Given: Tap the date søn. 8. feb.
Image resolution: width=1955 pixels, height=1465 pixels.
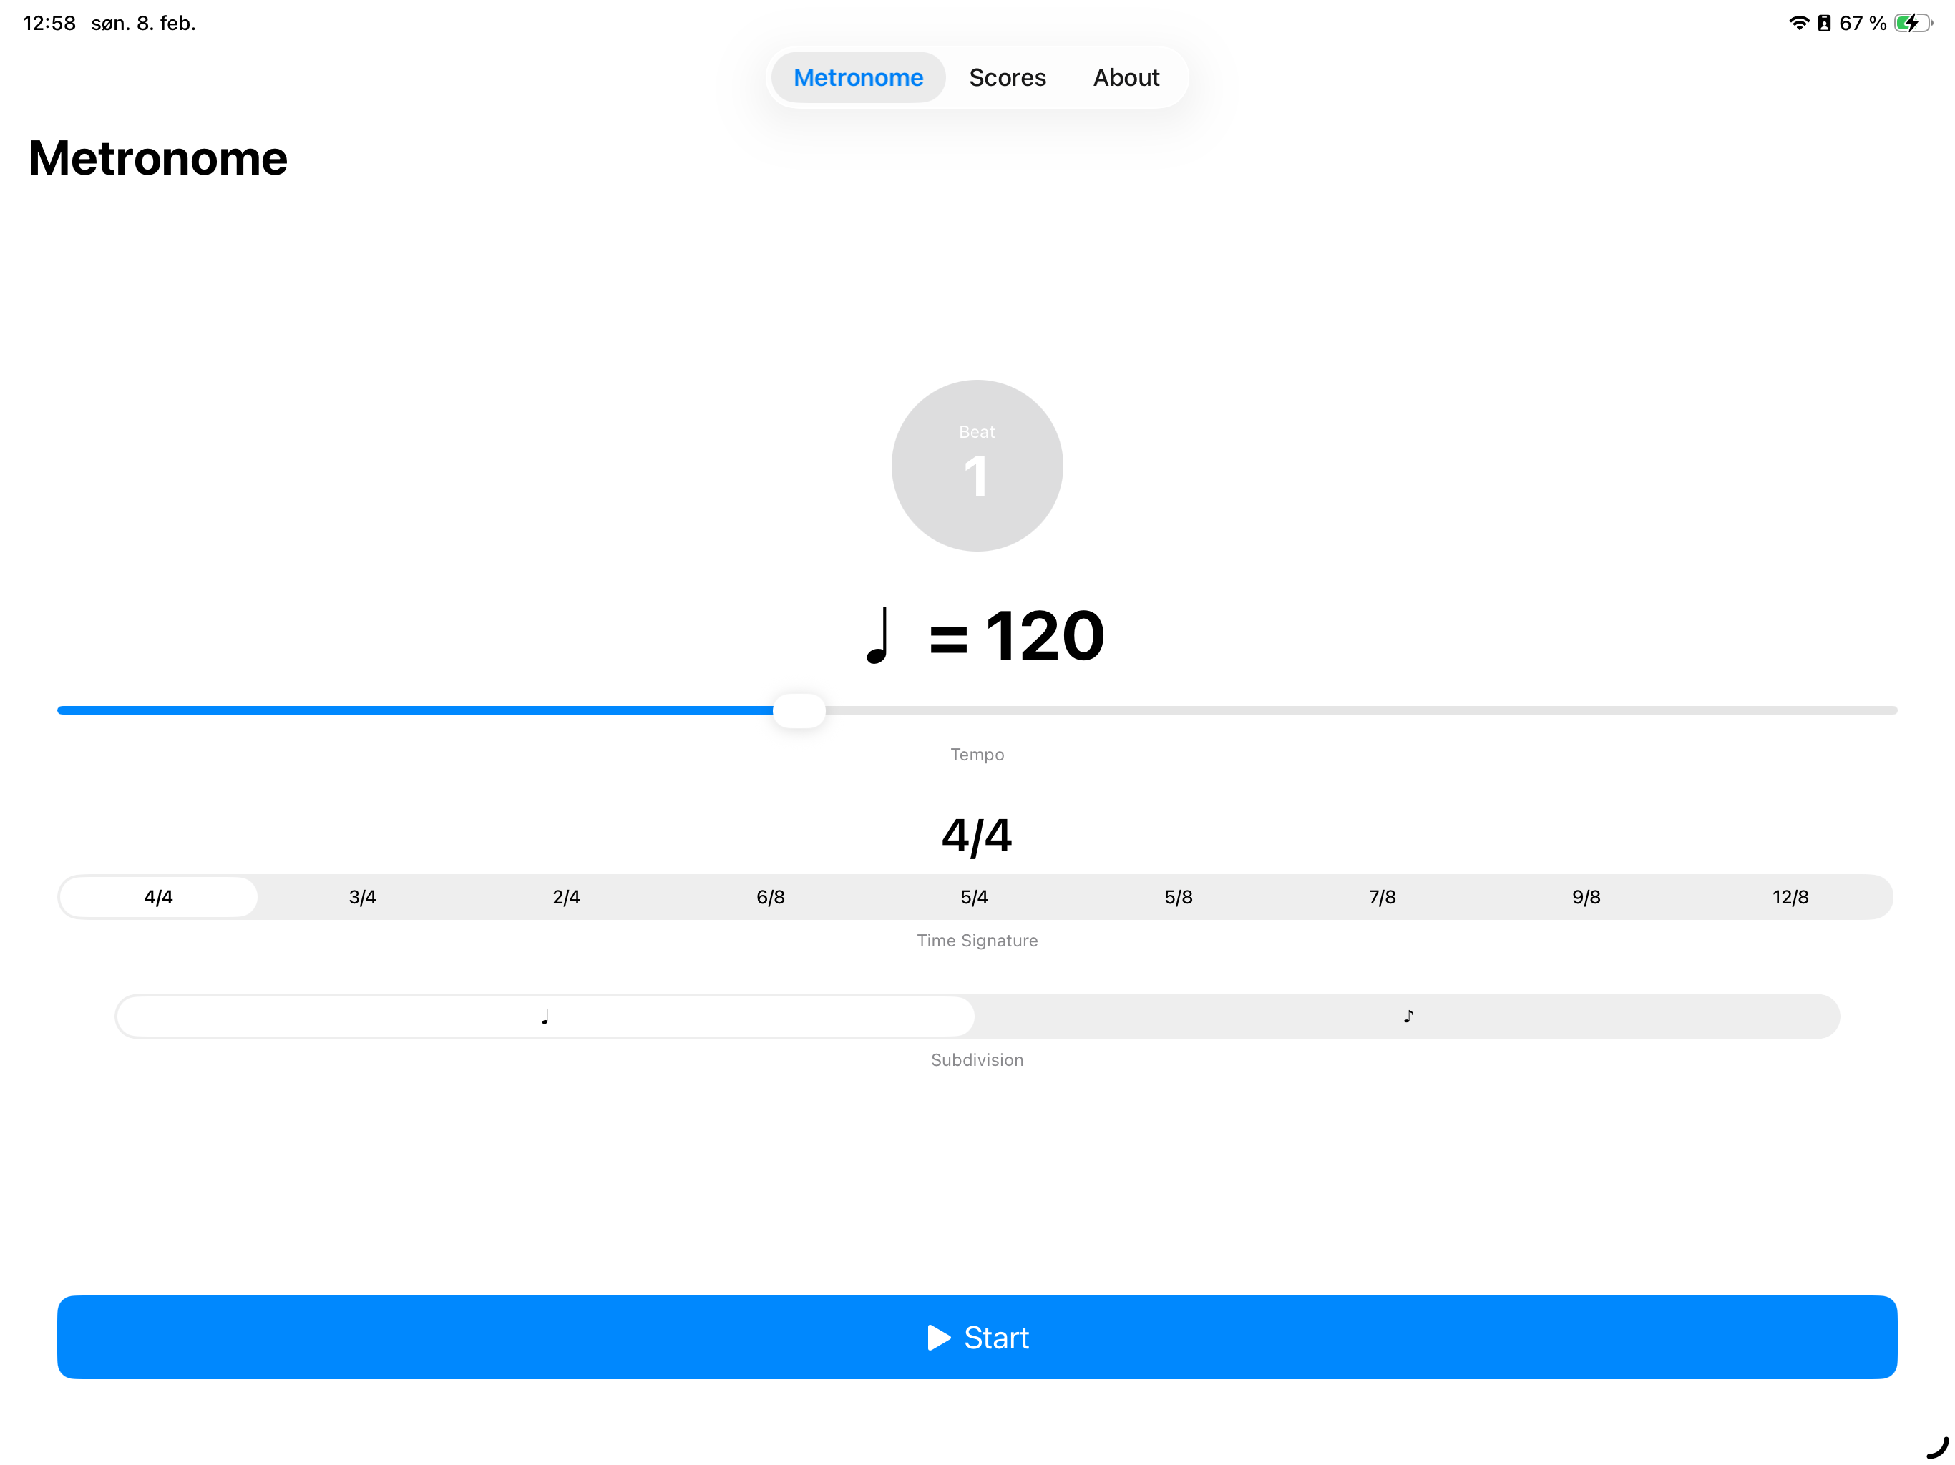Looking at the screenshot, I should click(143, 23).
